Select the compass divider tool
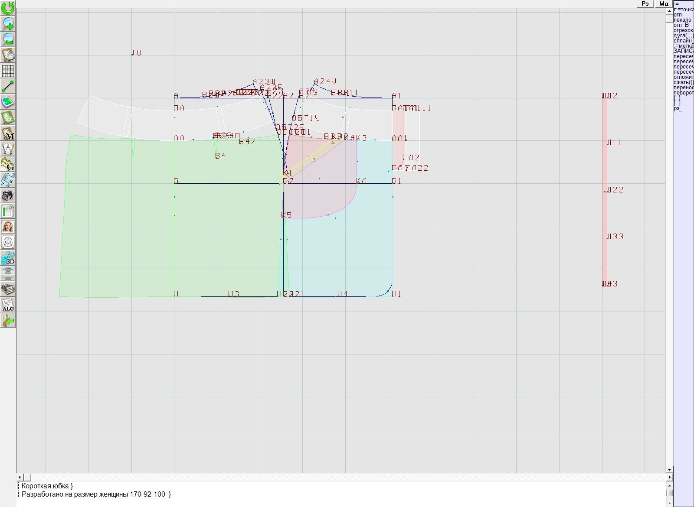Screen dimensions: 694x507 point(8,149)
